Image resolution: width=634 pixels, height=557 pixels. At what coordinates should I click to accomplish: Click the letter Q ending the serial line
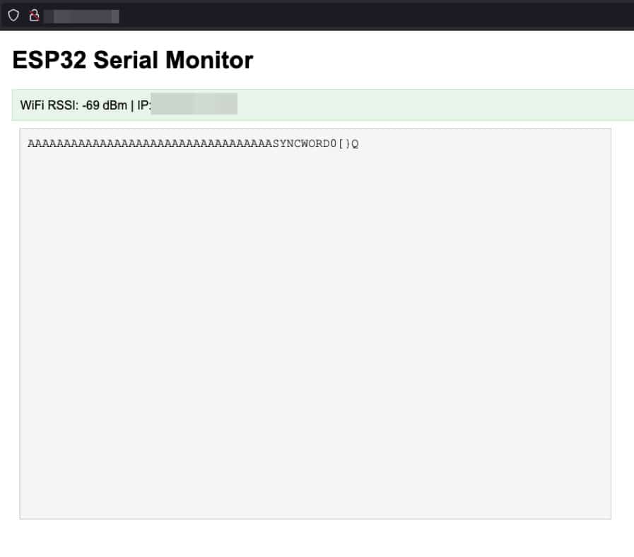coord(355,143)
